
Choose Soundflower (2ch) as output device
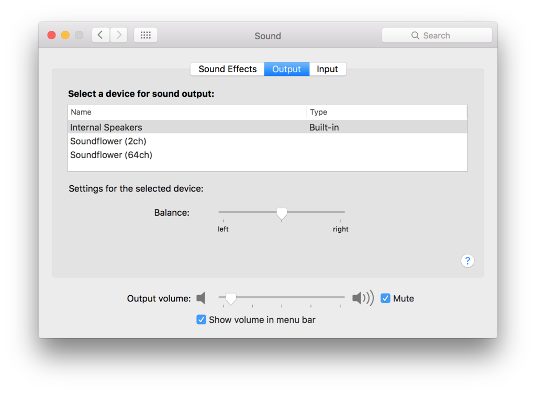click(267, 141)
